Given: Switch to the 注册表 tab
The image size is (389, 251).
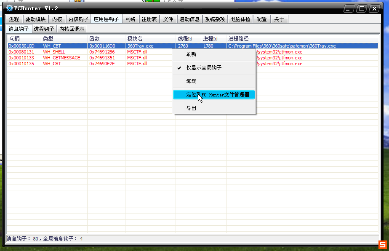Looking at the screenshot, I should point(149,19).
